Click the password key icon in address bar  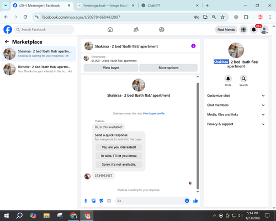(x=197, y=17)
